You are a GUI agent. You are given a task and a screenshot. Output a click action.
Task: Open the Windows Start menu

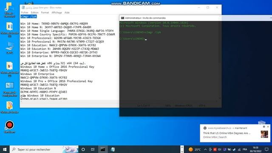click(5, 149)
